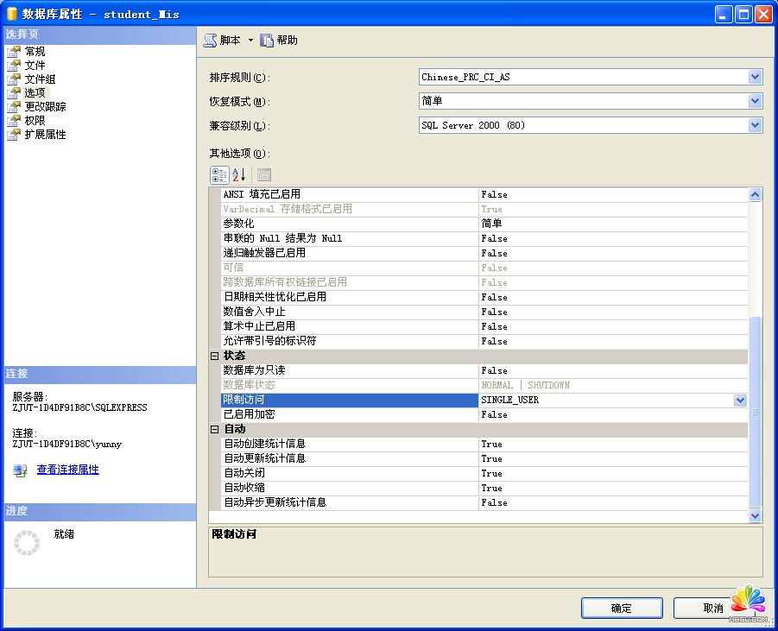Viewport: 778px width, 631px height.
Task: Click the view connection properties icon
Action: [x=20, y=470]
